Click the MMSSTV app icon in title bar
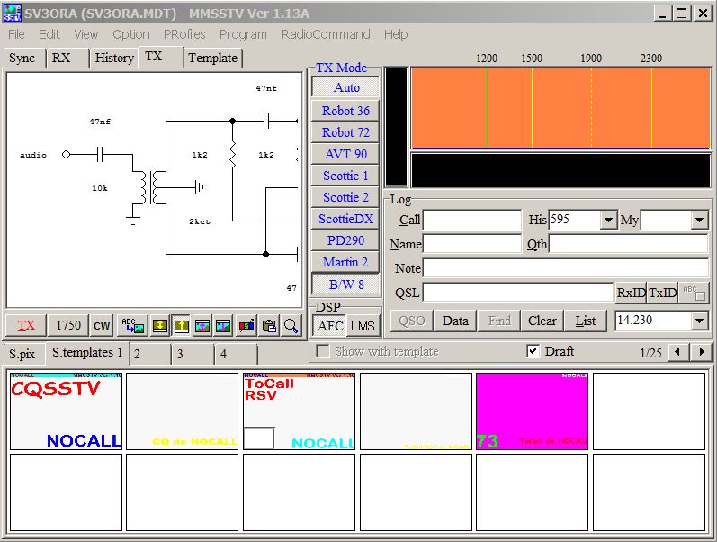The image size is (717, 542). pos(13,13)
